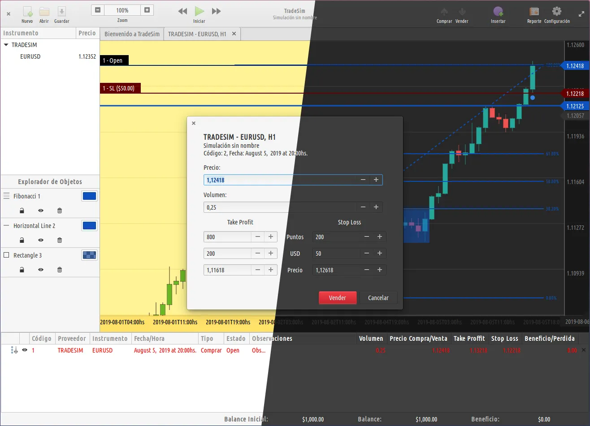Lock the Fibonacci 1 object

point(22,211)
